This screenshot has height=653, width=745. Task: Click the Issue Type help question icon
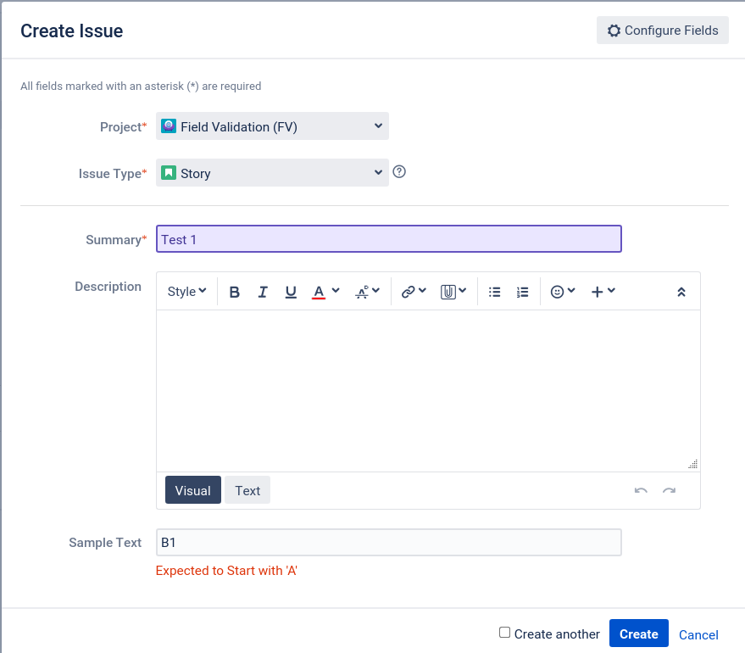coord(399,171)
